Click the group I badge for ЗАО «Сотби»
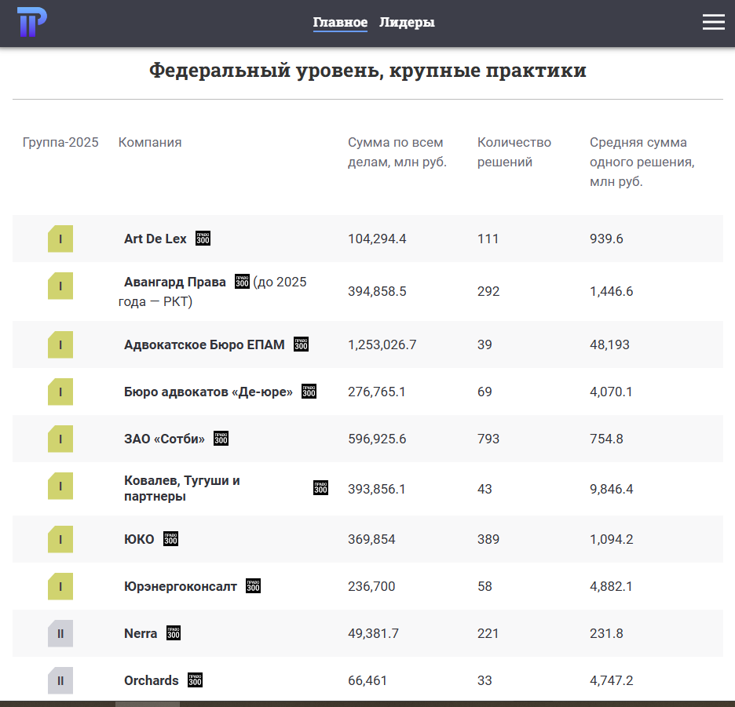 click(60, 439)
